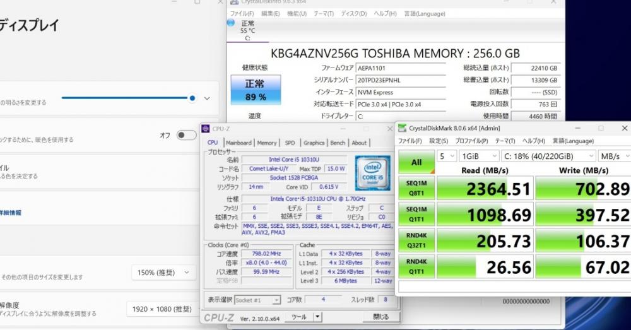This screenshot has width=631, height=330.
Task: Open CrystalDiskInfo 編集(E) menu
Action: coord(271,14)
